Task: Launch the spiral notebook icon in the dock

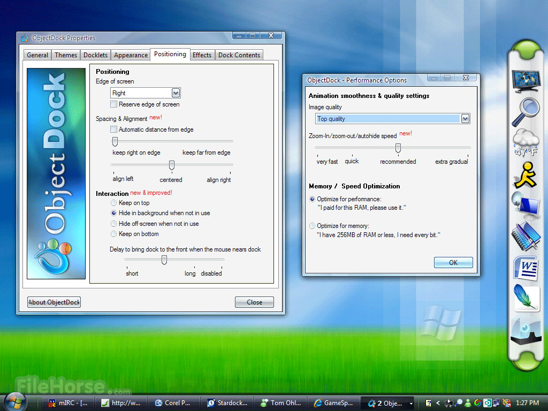Action: 526,237
